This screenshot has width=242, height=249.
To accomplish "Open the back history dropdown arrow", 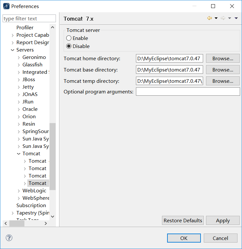I will (216, 18).
